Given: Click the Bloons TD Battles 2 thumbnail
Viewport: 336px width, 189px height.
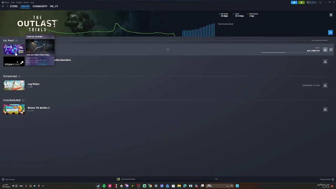Looking at the screenshot, I should pos(14,109).
